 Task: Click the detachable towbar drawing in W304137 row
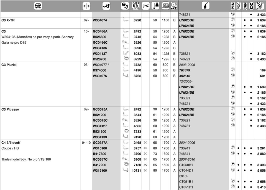click(126, 53)
